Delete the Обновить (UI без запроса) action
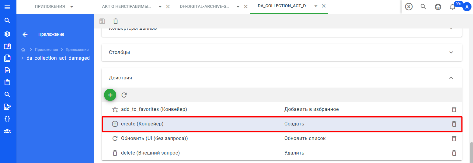 coord(454,138)
